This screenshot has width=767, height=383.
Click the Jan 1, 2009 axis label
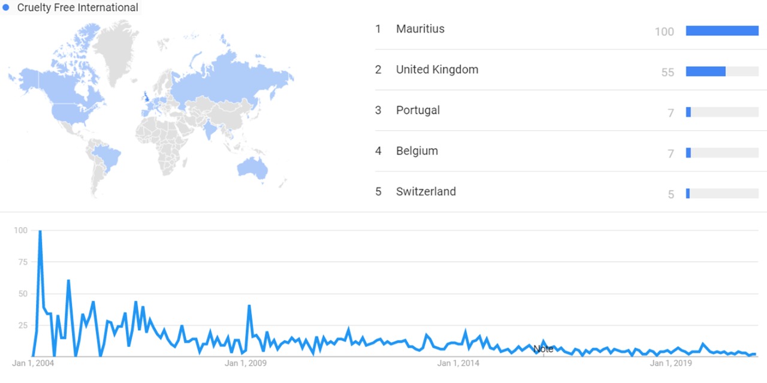pyautogui.click(x=246, y=363)
